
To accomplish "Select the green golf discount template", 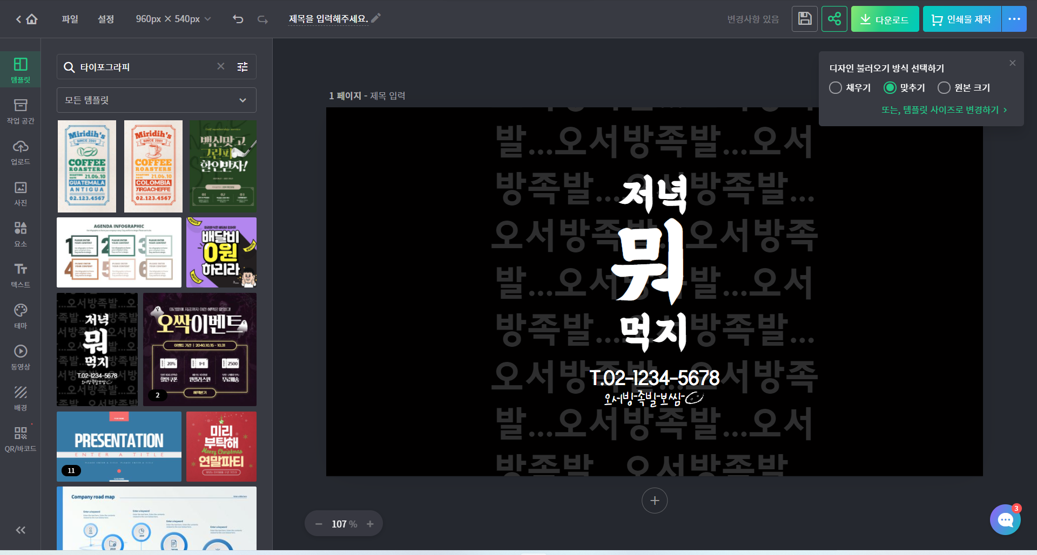I will pos(223,166).
